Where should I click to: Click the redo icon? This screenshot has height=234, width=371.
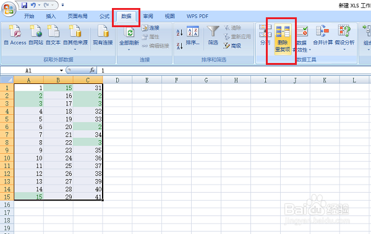tap(46, 5)
